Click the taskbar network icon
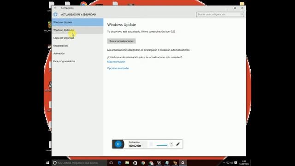Viewport: 295px width, 166px height. (228, 163)
